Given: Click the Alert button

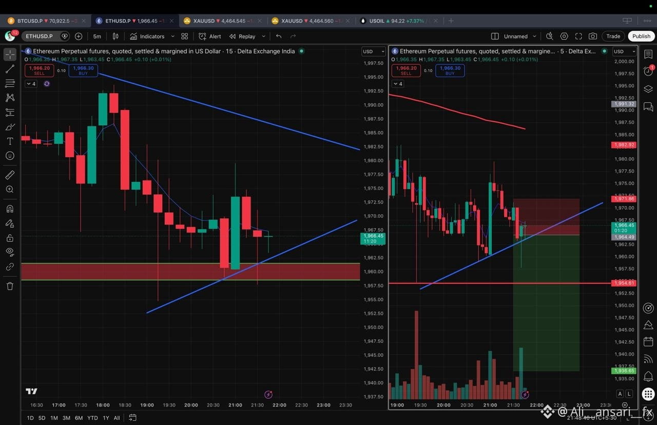Looking at the screenshot, I should click(x=209, y=36).
